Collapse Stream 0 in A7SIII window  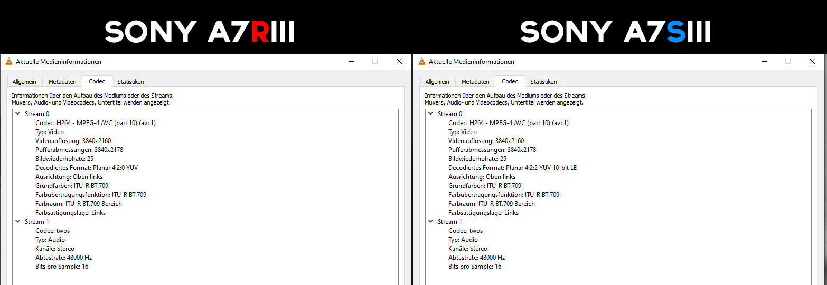431,113
